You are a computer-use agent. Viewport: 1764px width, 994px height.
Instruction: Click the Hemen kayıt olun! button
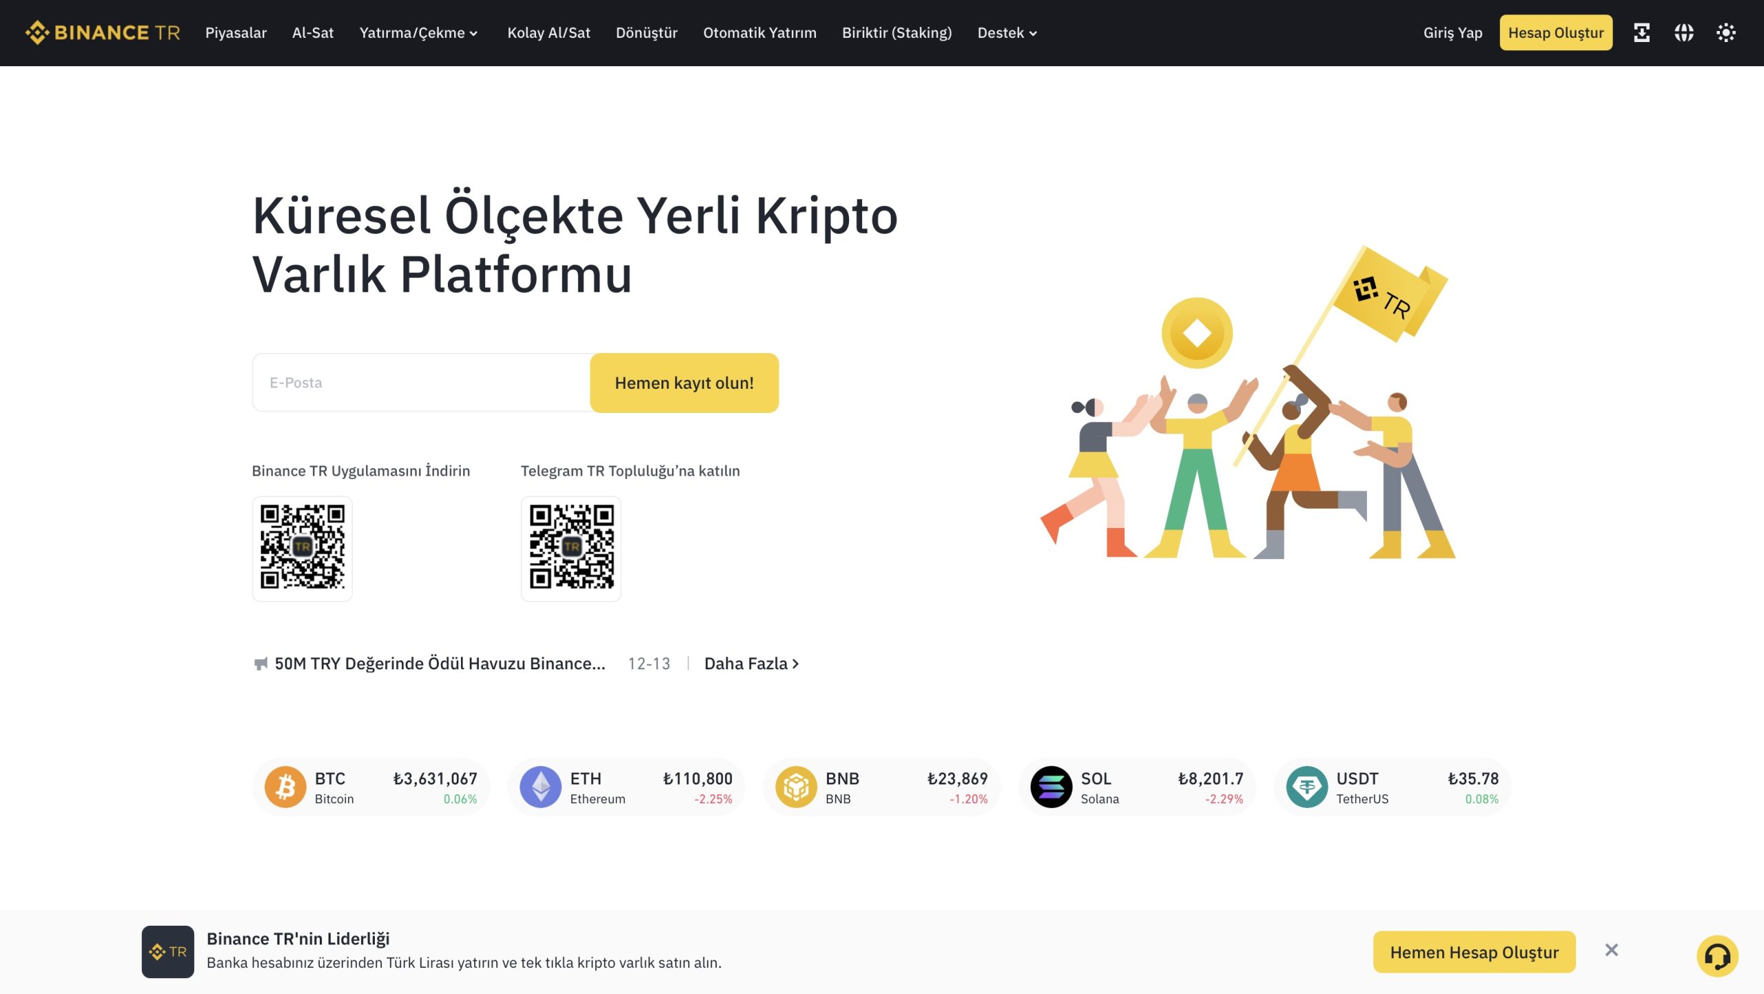(x=684, y=383)
